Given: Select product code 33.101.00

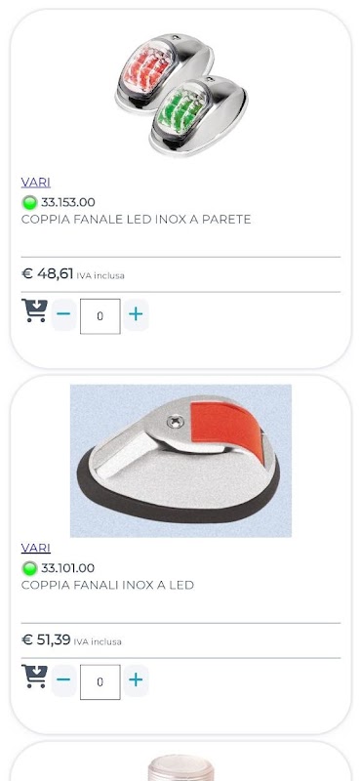Looking at the screenshot, I should point(67,568).
